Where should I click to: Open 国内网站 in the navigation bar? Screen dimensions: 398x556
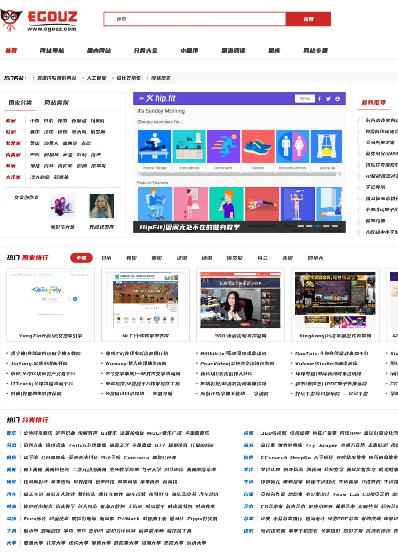click(x=99, y=51)
